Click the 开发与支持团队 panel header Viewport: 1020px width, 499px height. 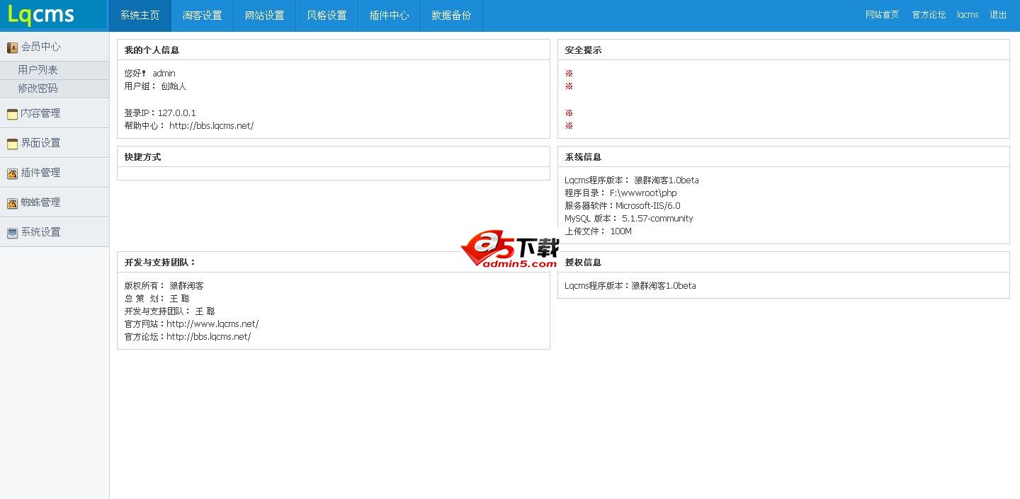334,263
